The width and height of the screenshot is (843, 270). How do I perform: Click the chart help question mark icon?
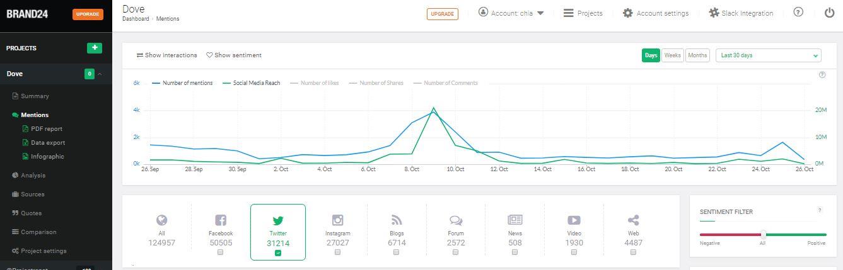point(822,75)
